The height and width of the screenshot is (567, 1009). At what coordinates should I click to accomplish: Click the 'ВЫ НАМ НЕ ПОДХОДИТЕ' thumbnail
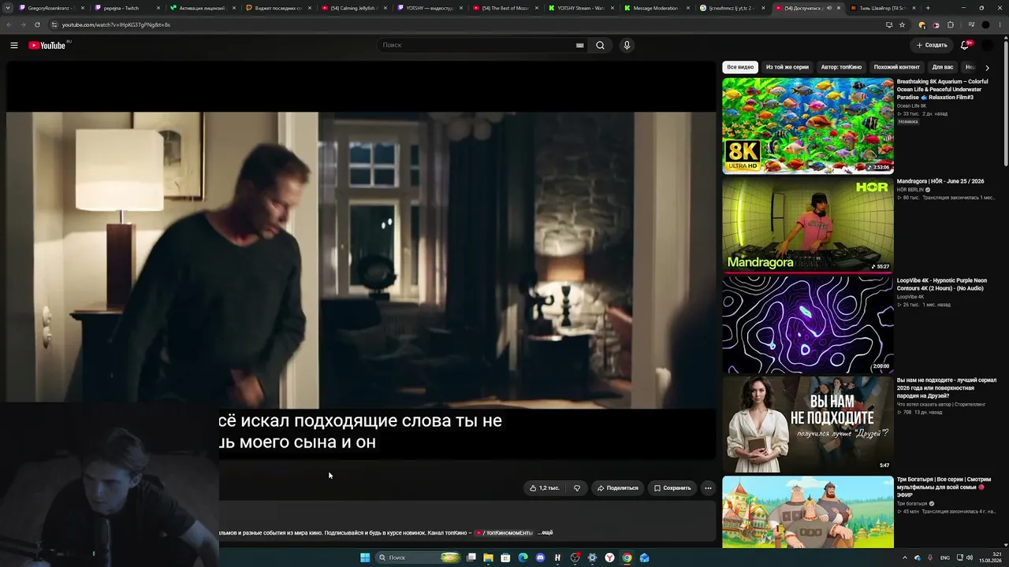click(x=808, y=424)
